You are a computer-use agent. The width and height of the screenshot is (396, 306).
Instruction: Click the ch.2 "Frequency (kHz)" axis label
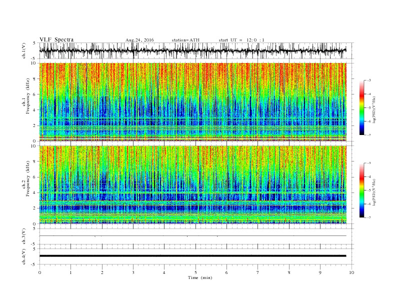click(28, 179)
